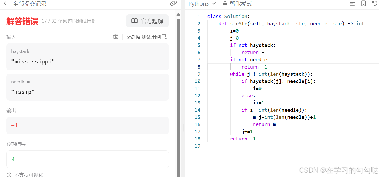Click the editor layout lines icon top right
Screen dimensions: 379x177
click(x=352, y=3)
